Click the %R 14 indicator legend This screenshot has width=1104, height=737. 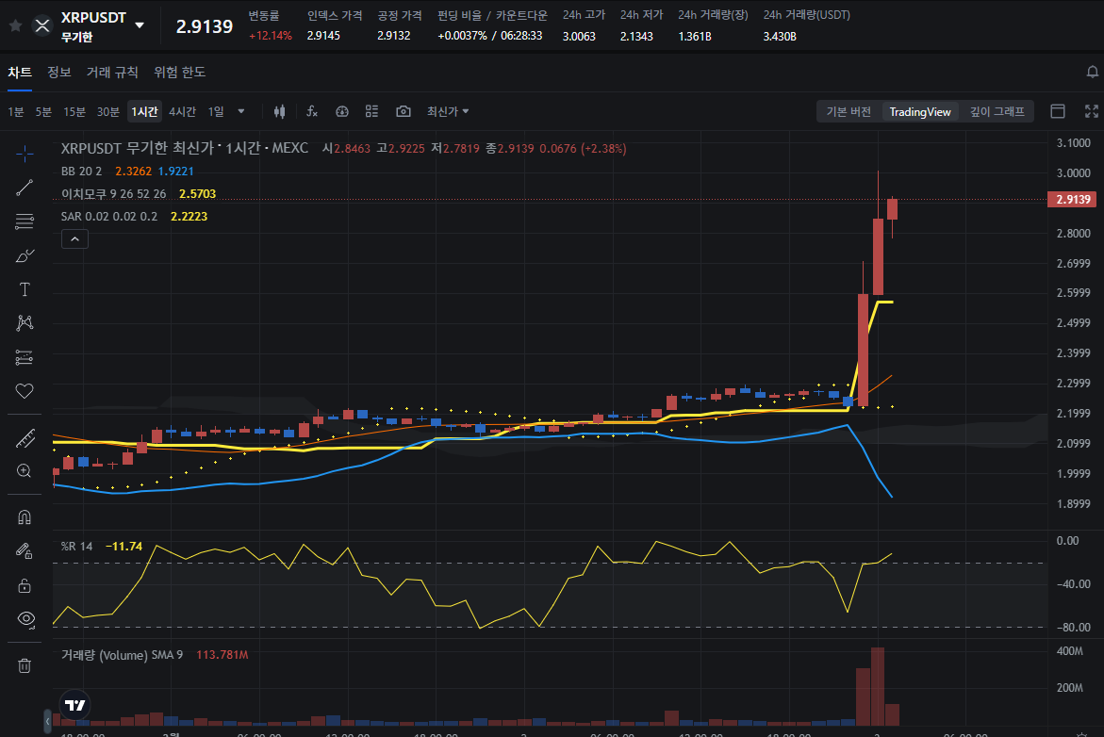coord(76,547)
